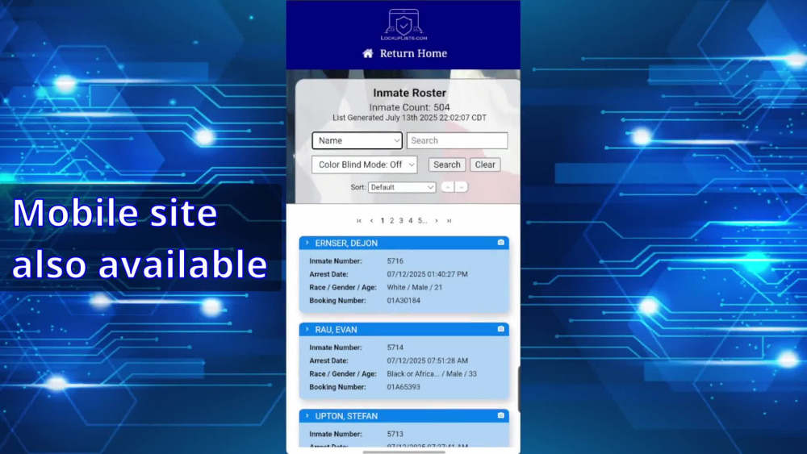Open the Sort Default dropdown
Image resolution: width=807 pixels, height=454 pixels.
[402, 187]
